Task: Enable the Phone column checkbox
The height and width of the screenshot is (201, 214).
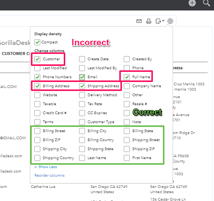Action: pyautogui.click(x=127, y=68)
